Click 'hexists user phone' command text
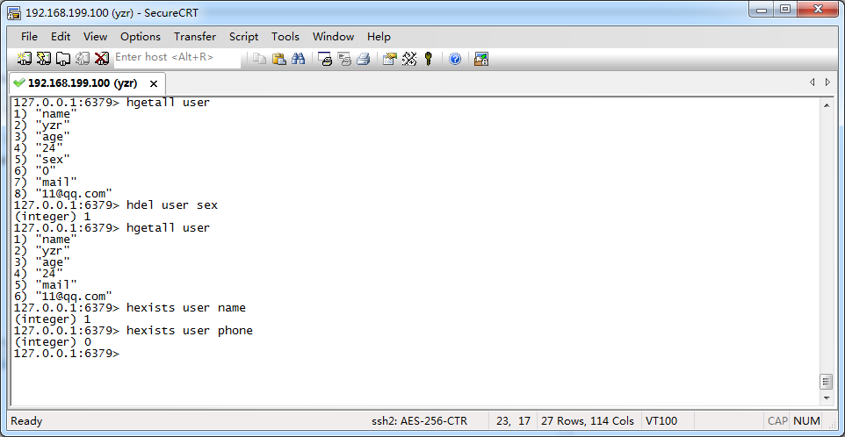Image resolution: width=845 pixels, height=437 pixels. [x=190, y=331]
